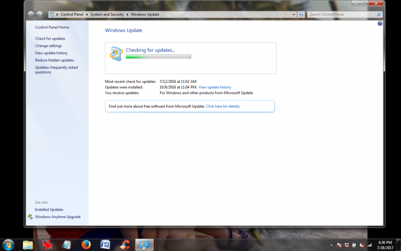Screen dimensions: 401x251
Task: Navigate to Control Panel via breadcrumb
Action: 72,14
